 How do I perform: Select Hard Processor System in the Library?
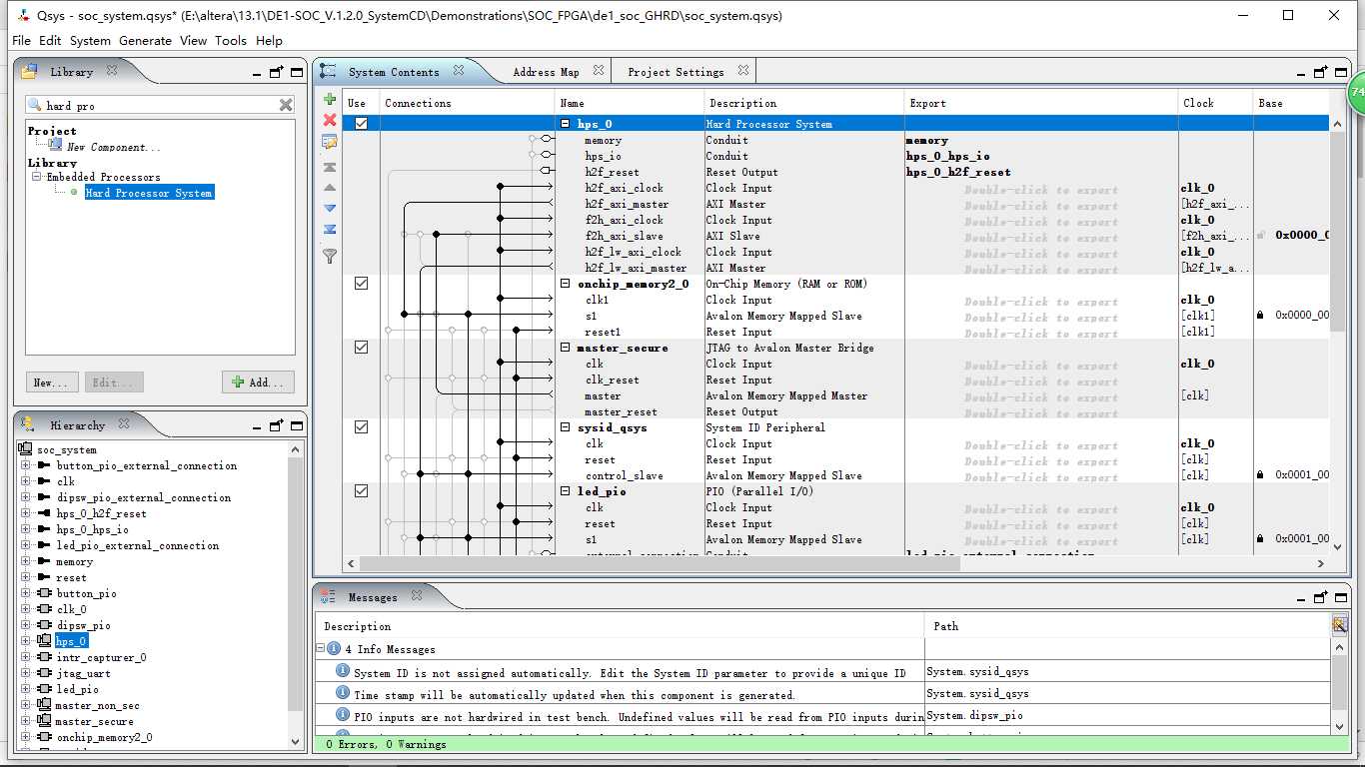click(149, 193)
